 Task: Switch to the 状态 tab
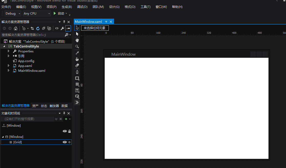(x=44, y=106)
